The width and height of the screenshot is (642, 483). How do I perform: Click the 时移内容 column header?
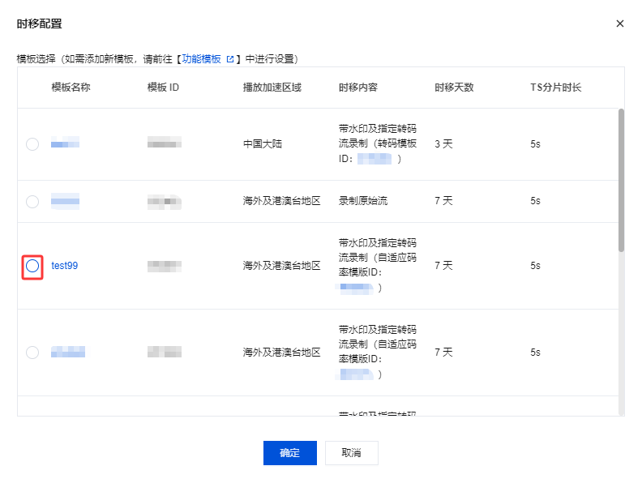[358, 88]
